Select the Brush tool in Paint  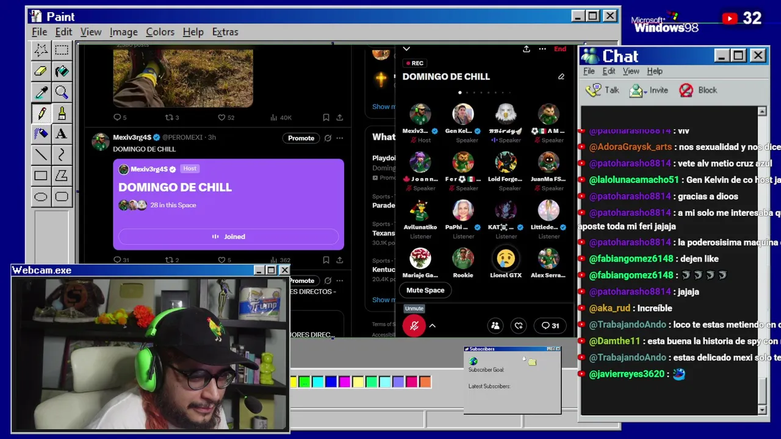pyautogui.click(x=62, y=113)
